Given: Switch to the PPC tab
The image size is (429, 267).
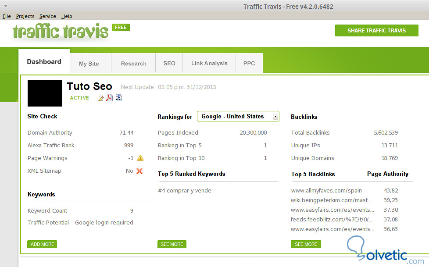Looking at the screenshot, I should pos(249,64).
